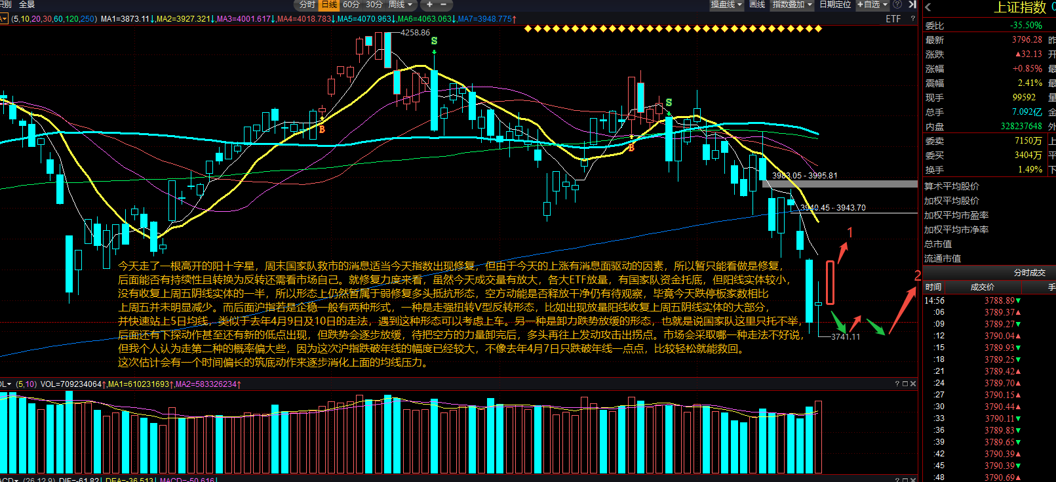Click the MA parameter (5,10,20,30,60,120,250) label
Viewport: 1056px width, 482px height.
pos(54,19)
